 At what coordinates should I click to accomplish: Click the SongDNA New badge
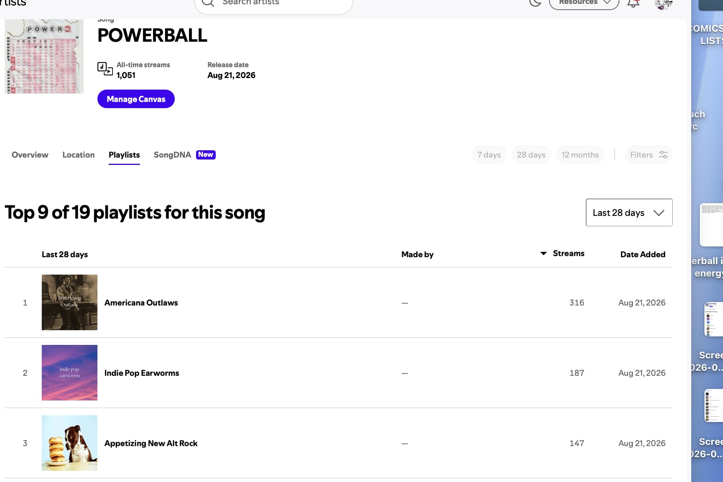pos(206,154)
